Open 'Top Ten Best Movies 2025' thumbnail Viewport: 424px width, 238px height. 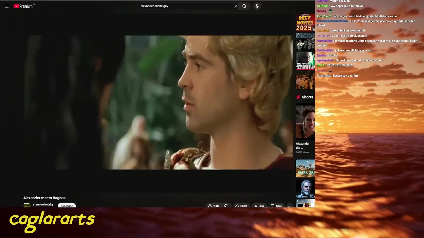coord(305,22)
